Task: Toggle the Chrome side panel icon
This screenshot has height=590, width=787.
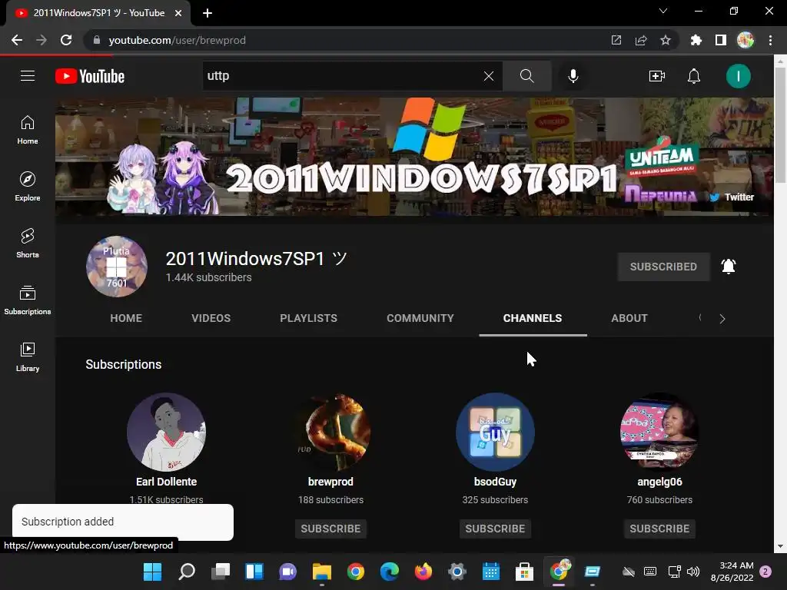Action: click(x=720, y=40)
